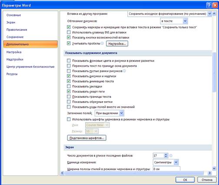Click info icon next to Учитывать пробелы
219x185 pixels.
point(102,43)
